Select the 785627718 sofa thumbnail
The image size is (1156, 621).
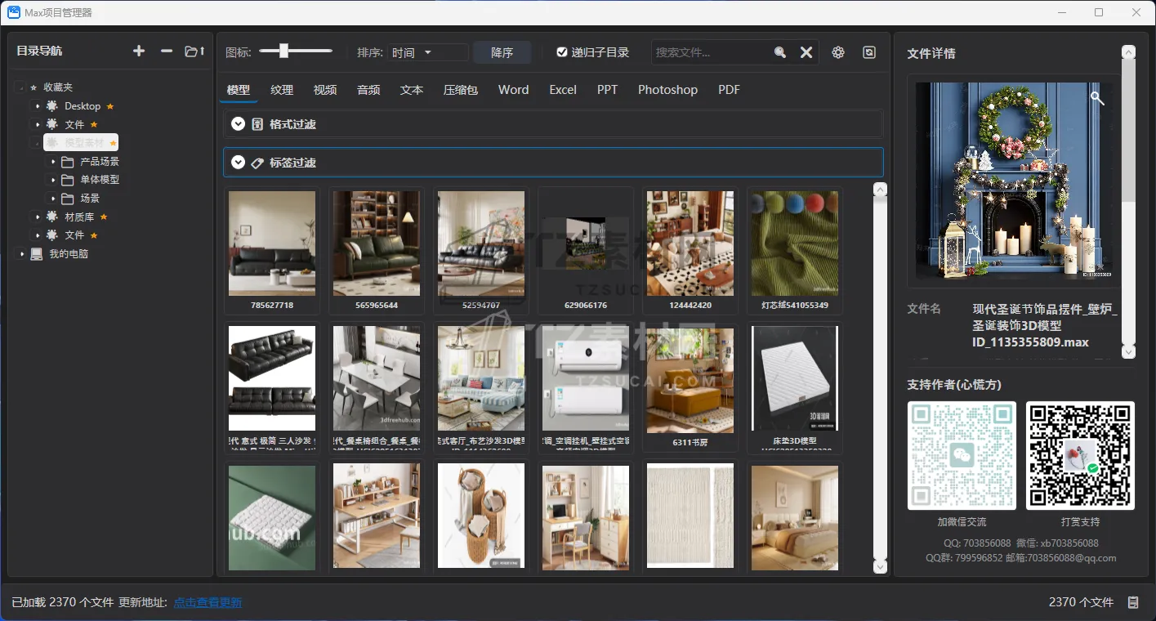tap(272, 243)
